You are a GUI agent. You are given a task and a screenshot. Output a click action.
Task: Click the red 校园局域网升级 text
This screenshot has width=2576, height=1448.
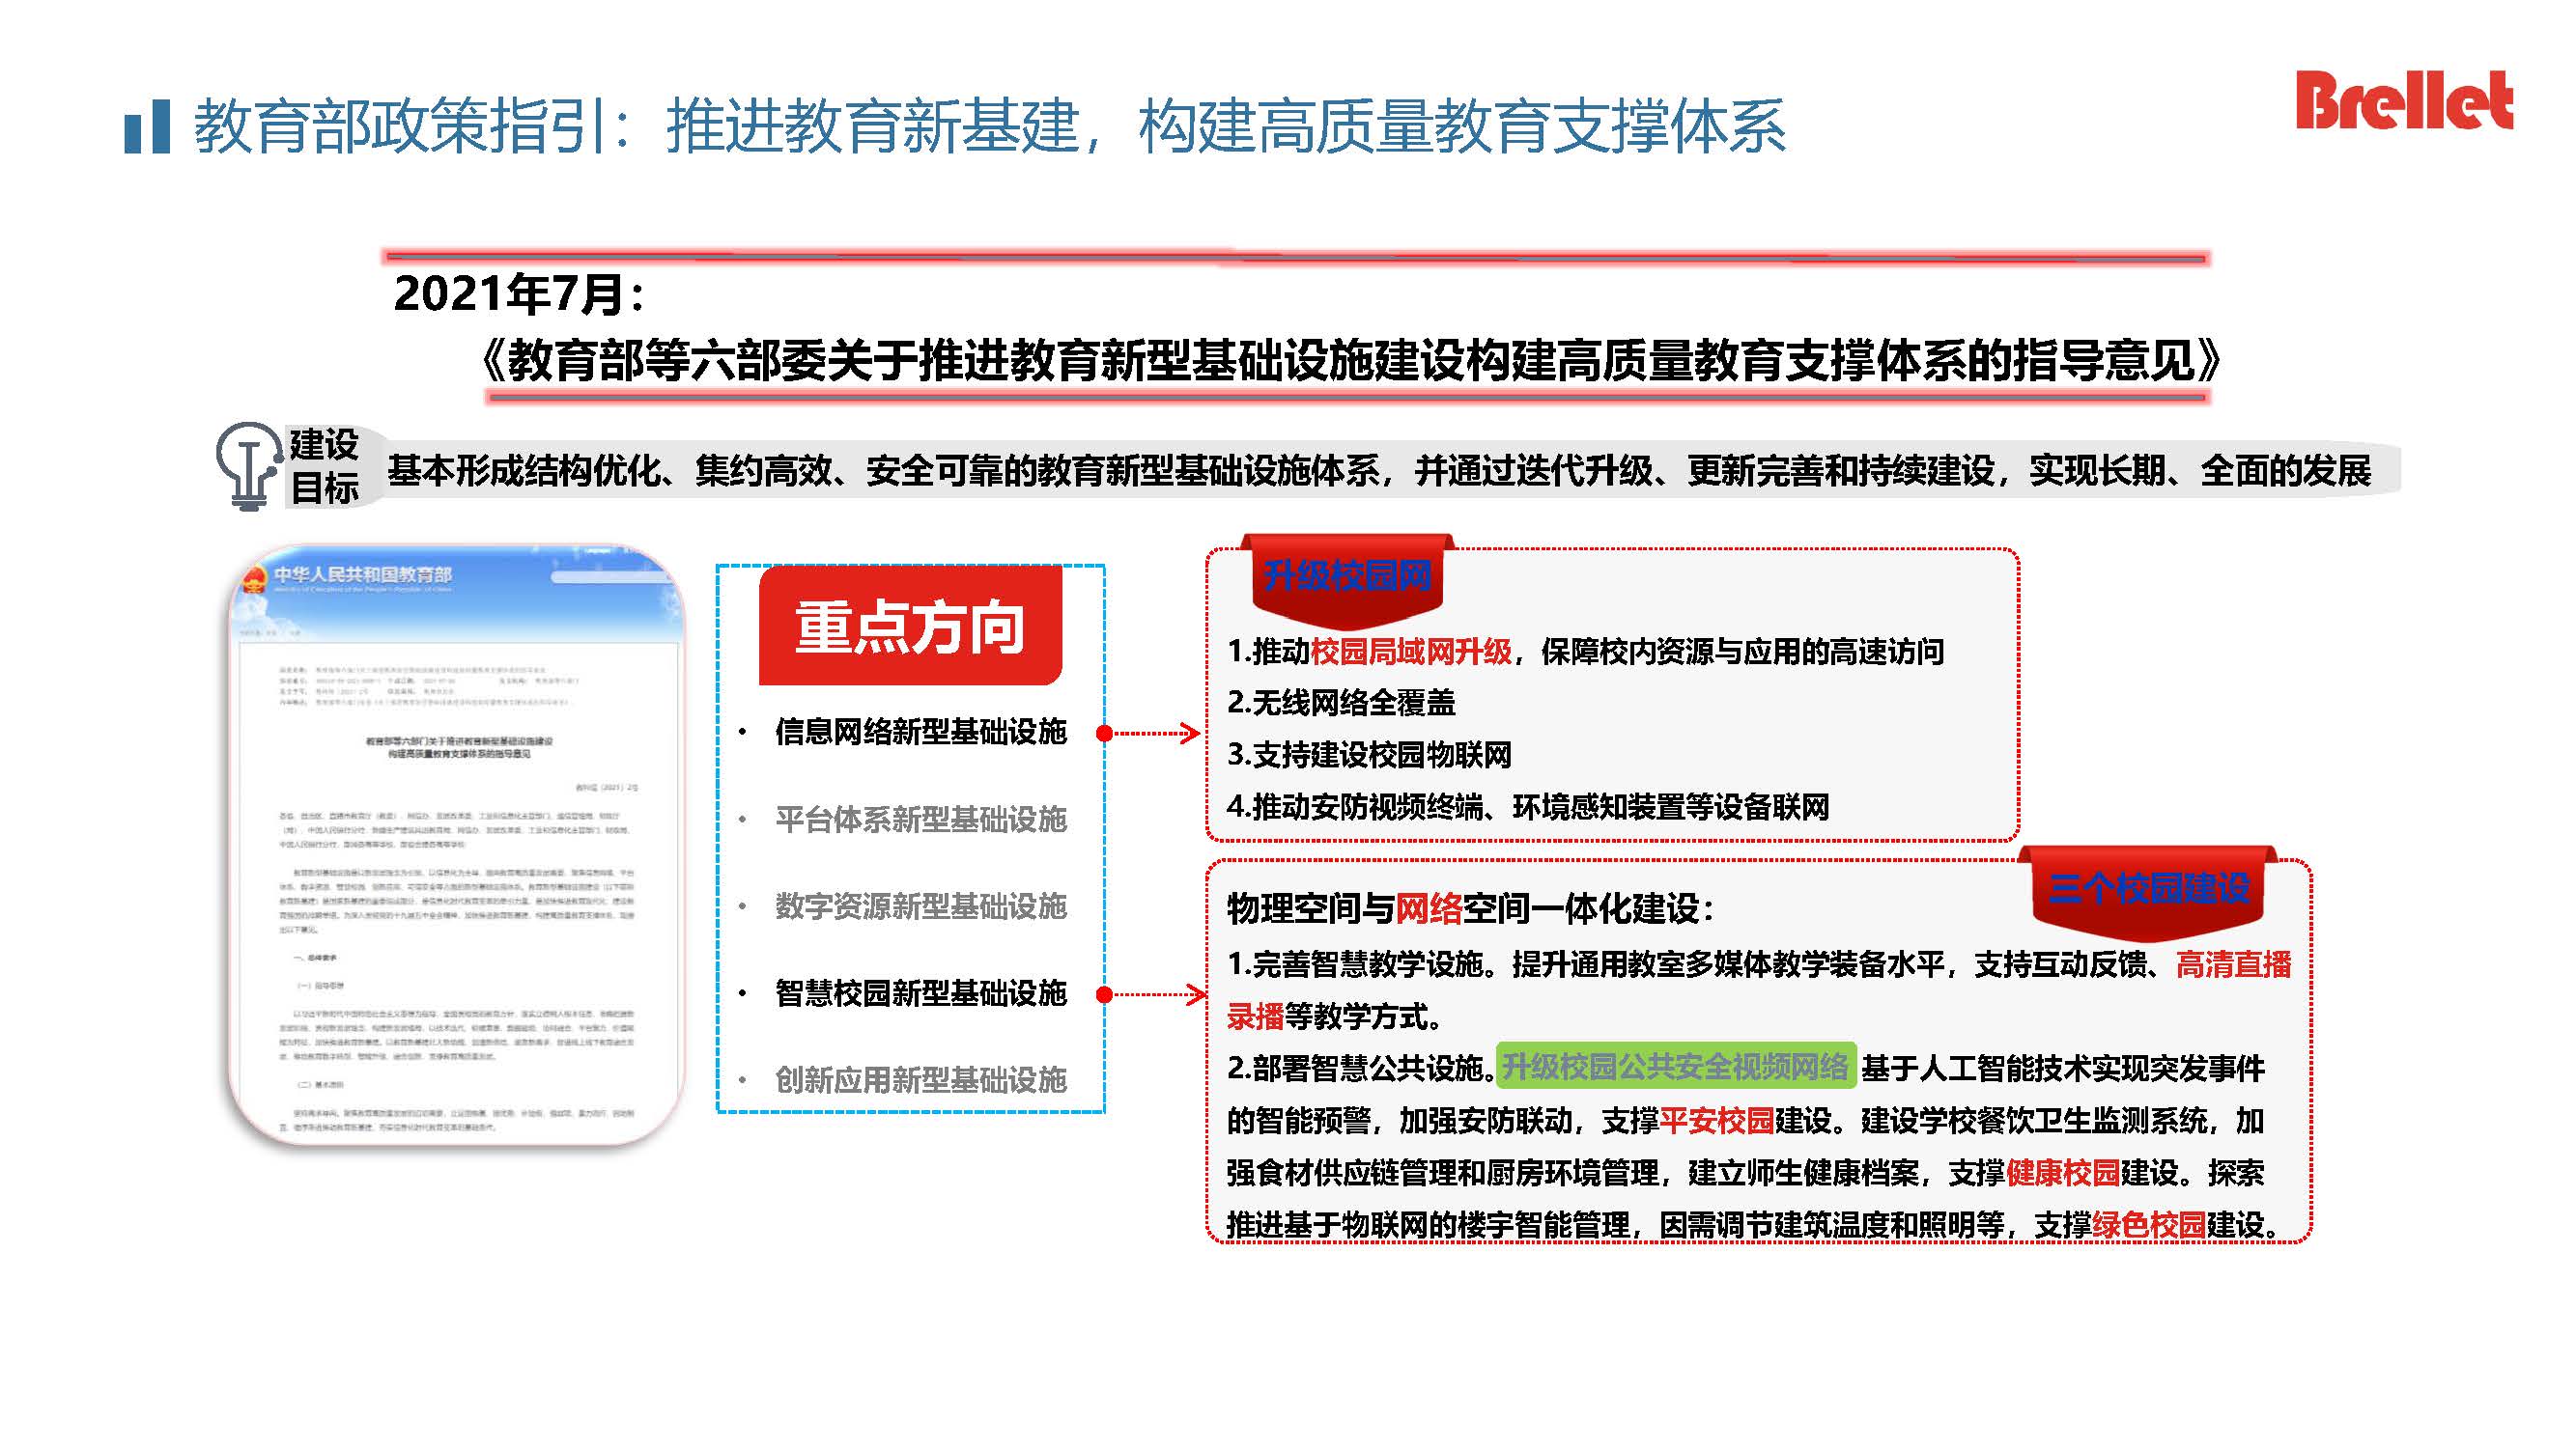(x=1411, y=653)
